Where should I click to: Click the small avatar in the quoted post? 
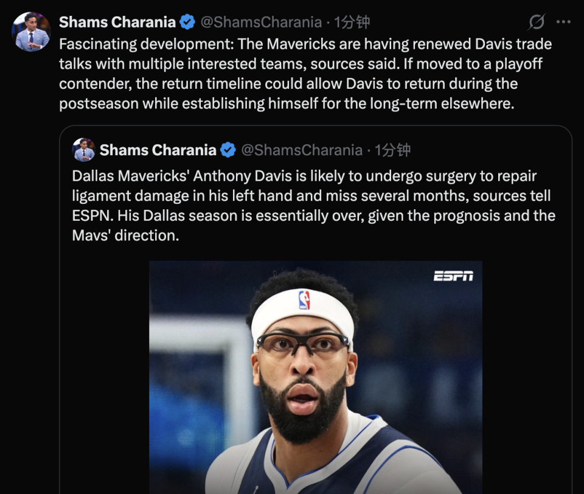click(84, 150)
